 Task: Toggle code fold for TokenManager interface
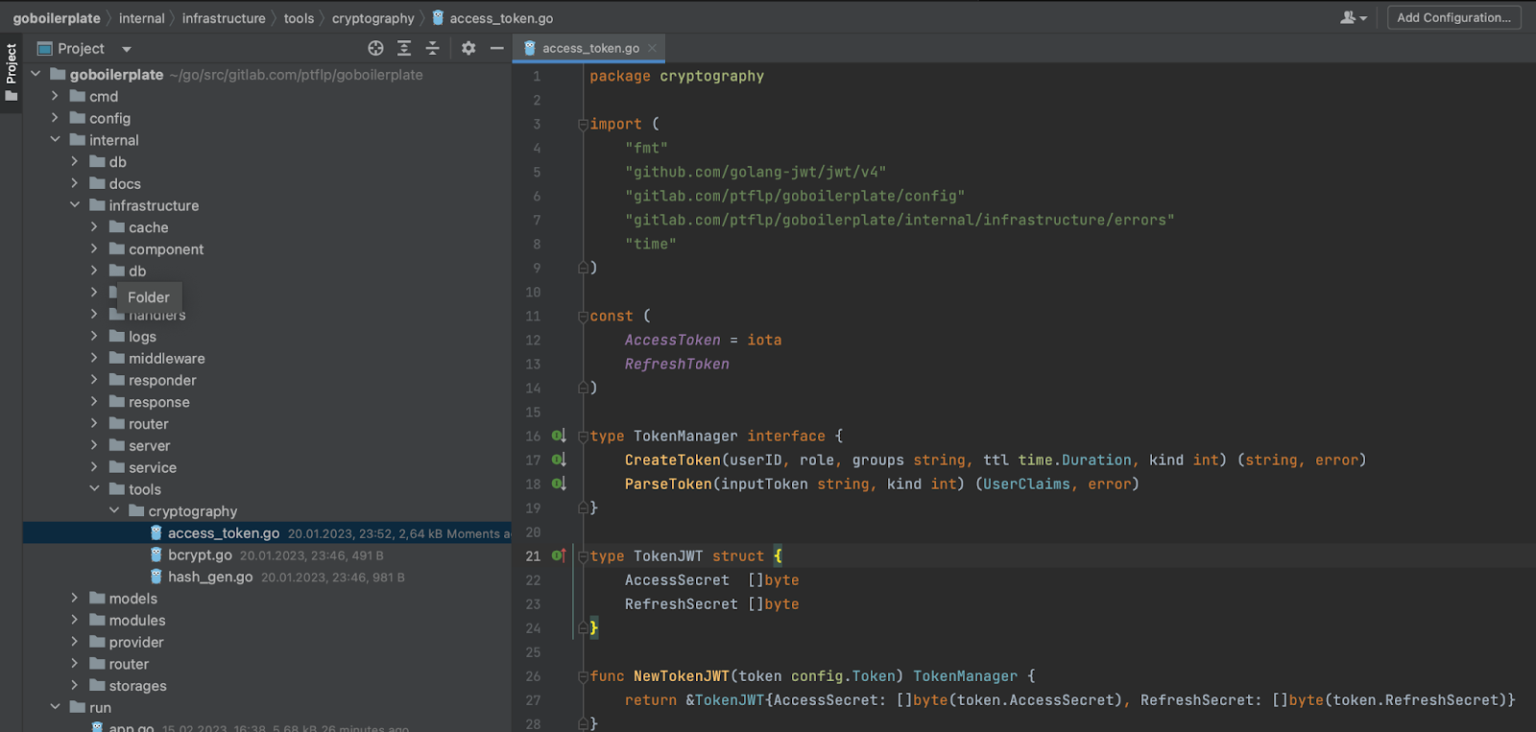click(x=583, y=437)
